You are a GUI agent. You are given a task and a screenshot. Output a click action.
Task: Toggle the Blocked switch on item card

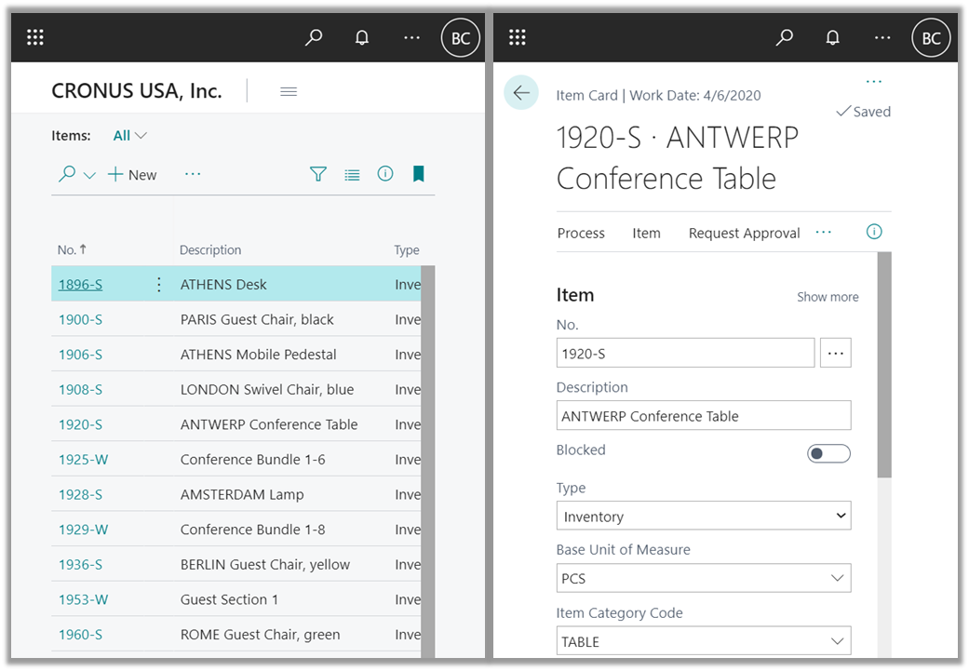[828, 453]
